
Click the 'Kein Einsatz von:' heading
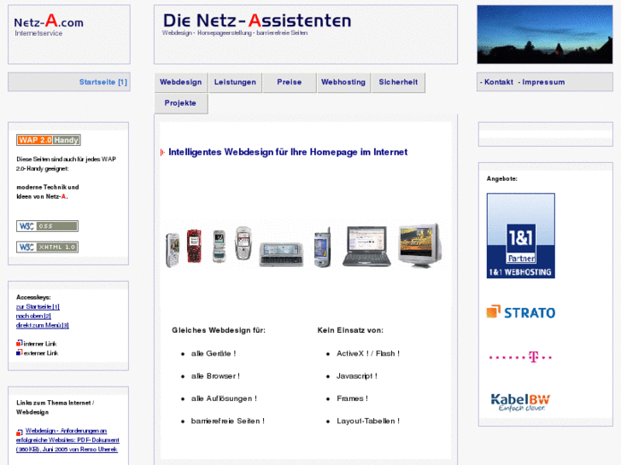click(x=350, y=330)
